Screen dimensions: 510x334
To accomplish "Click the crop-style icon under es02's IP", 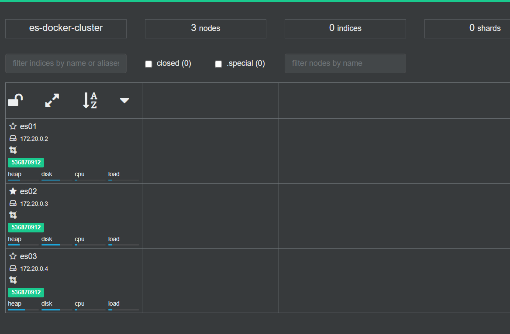I will (x=13, y=215).
